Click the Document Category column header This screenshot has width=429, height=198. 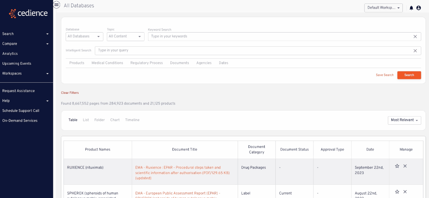[257, 150]
